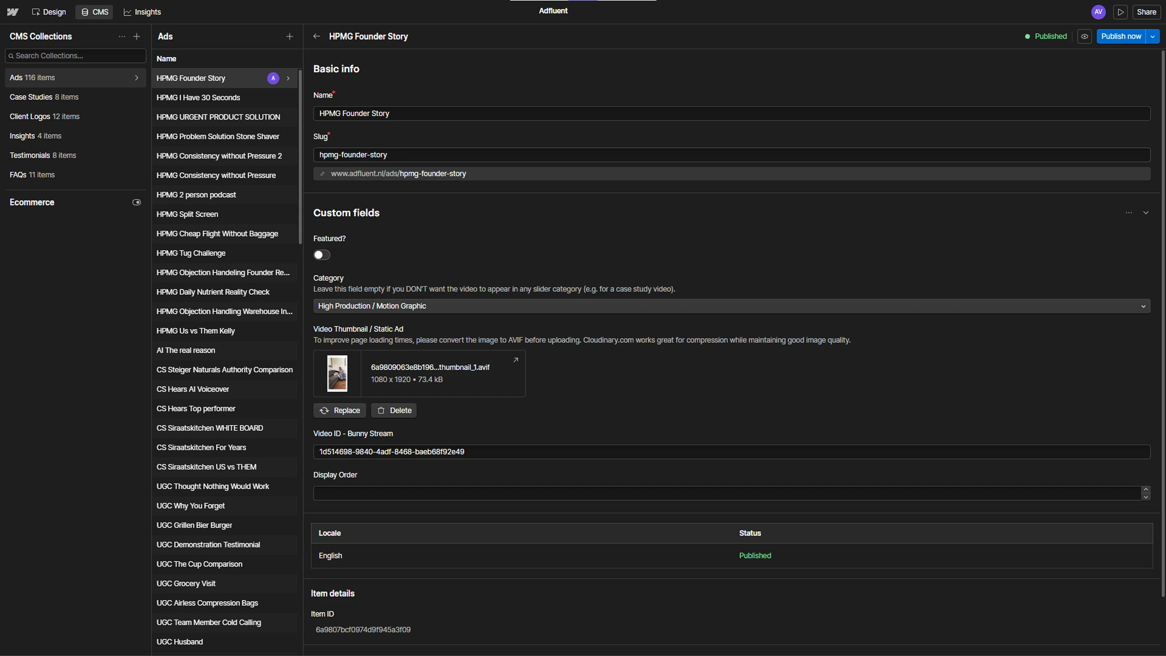
Task: Open CMS Collections more options dots
Action: (x=122, y=36)
